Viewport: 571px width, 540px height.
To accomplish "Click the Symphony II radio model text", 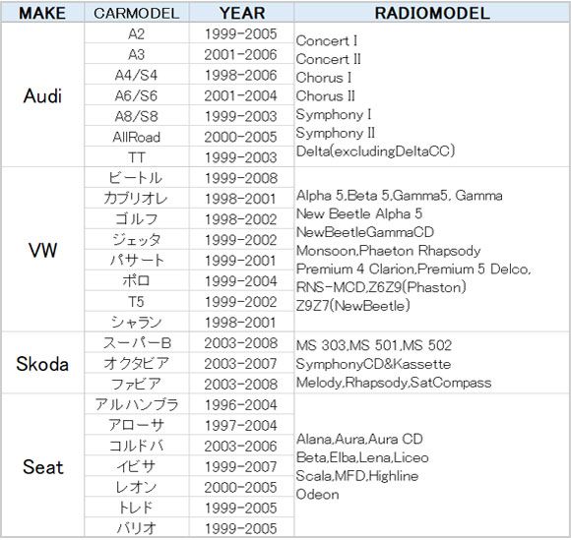I will [x=336, y=133].
